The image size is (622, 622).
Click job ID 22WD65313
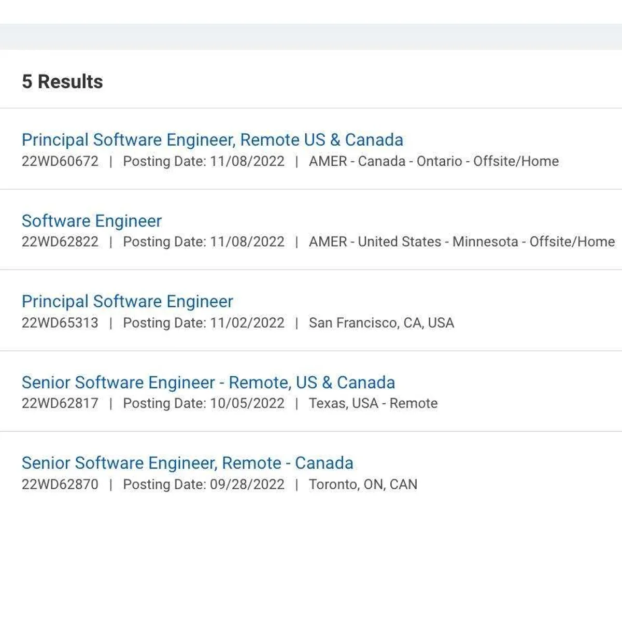[x=60, y=323]
